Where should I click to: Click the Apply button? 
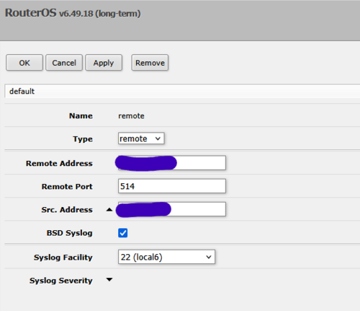pyautogui.click(x=104, y=63)
